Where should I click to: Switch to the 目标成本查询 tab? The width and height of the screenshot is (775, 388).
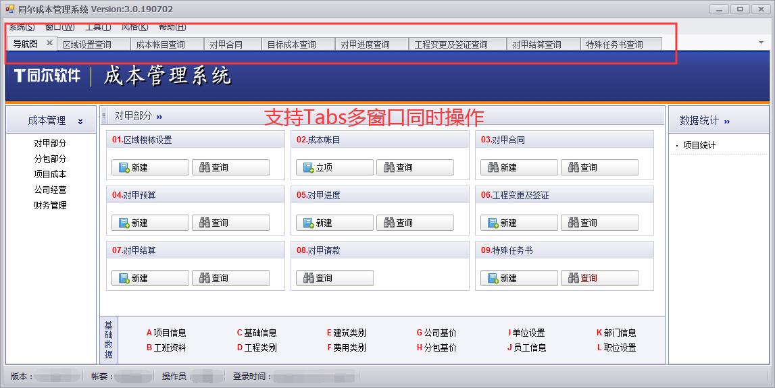pos(291,45)
